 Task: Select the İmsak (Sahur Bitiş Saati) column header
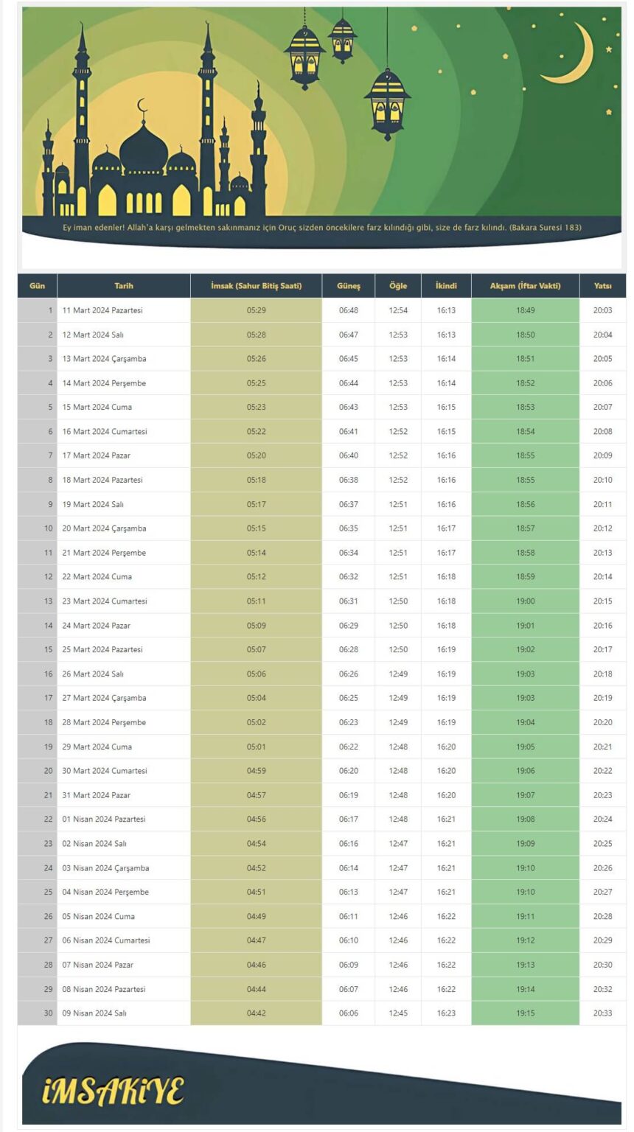point(256,286)
